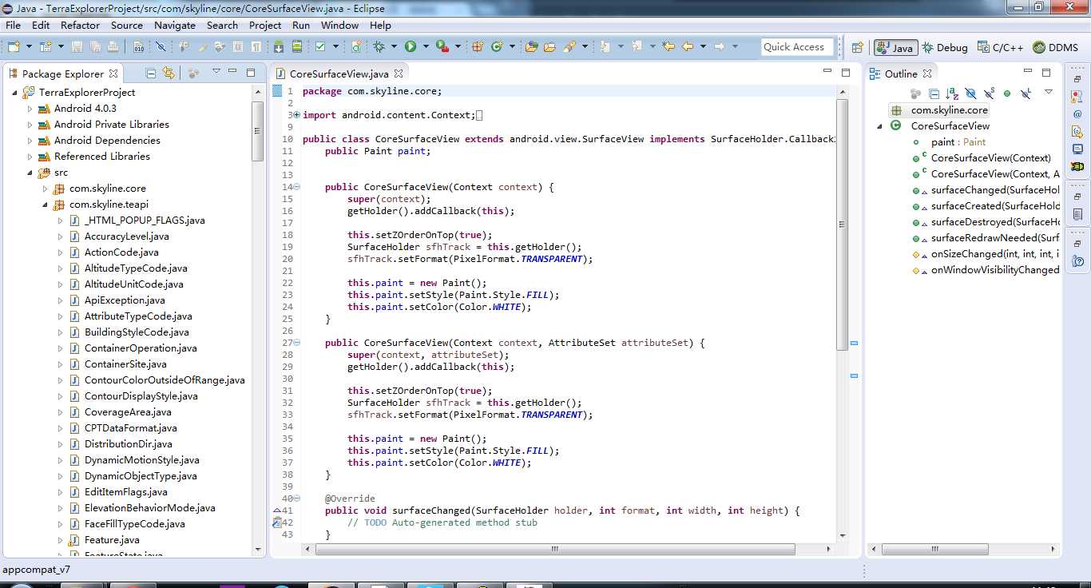Click the editor's horizontal scrollbar
The image size is (1091, 588).
pos(554,550)
